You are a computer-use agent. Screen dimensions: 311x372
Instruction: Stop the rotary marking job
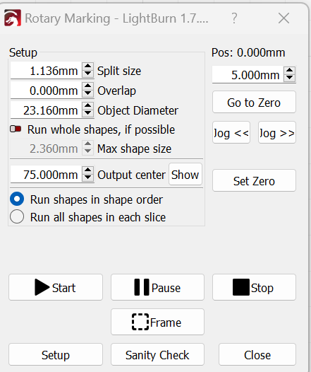(254, 287)
